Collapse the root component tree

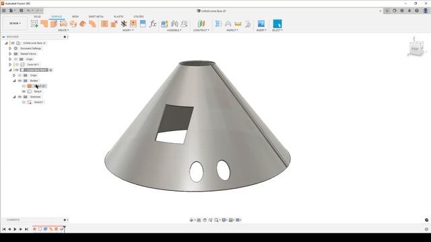(x=6, y=43)
